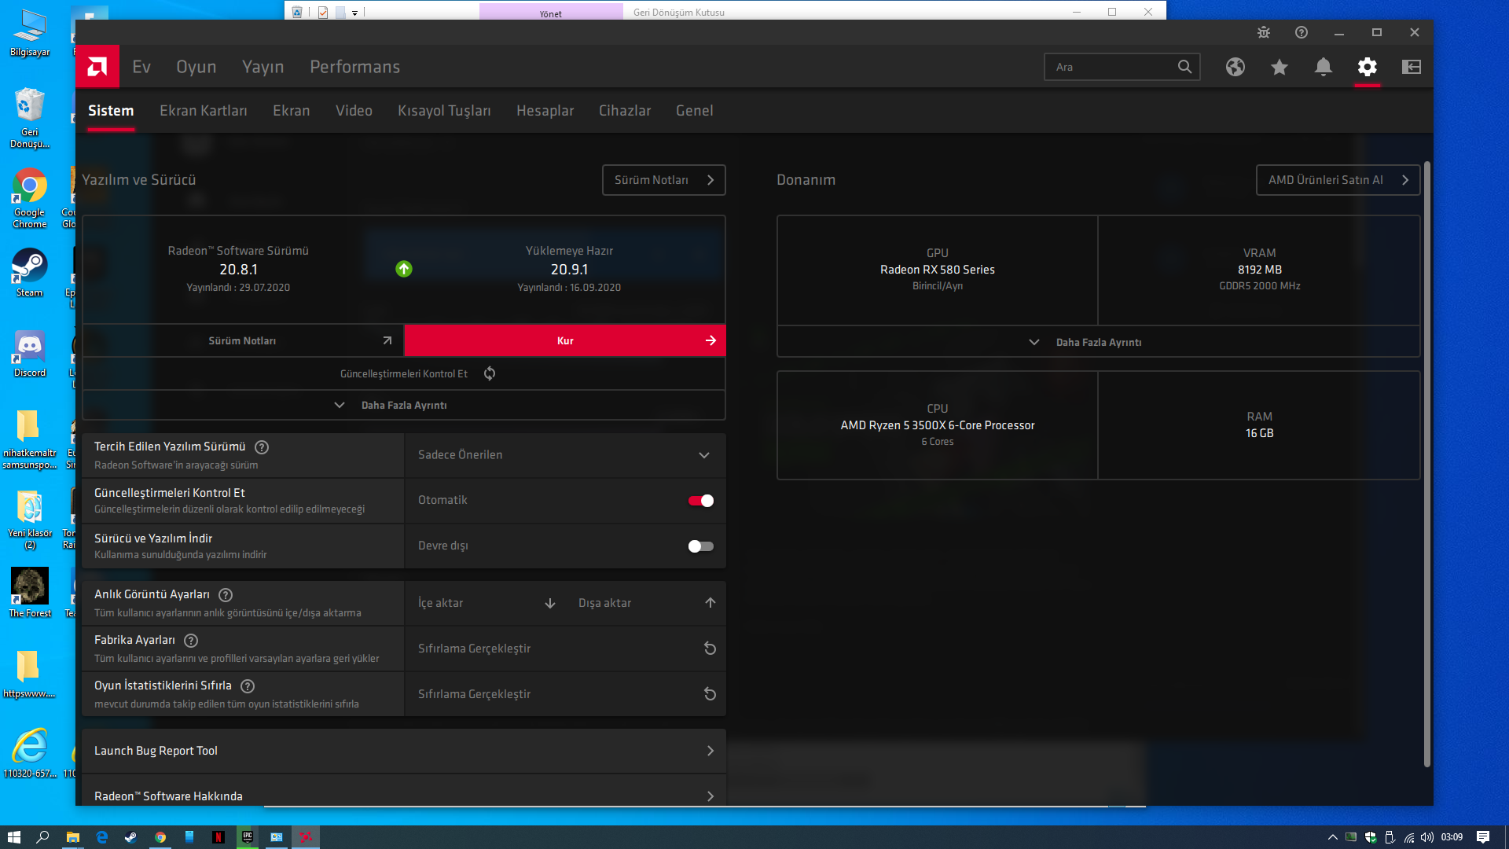Switch to the Ekran Kartları tab
1509x849 pixels.
coord(204,111)
